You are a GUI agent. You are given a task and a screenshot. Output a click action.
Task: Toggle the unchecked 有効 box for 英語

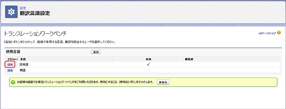click(x=148, y=70)
